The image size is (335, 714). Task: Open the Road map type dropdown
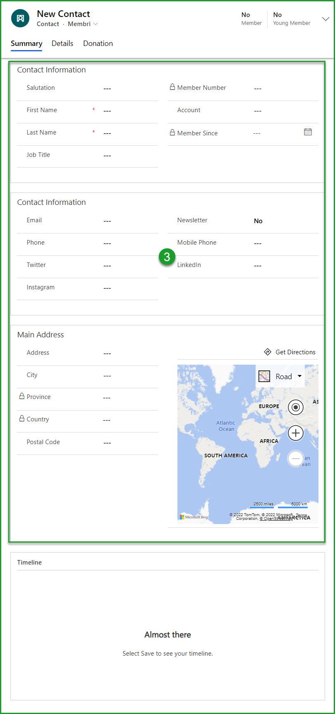click(299, 376)
